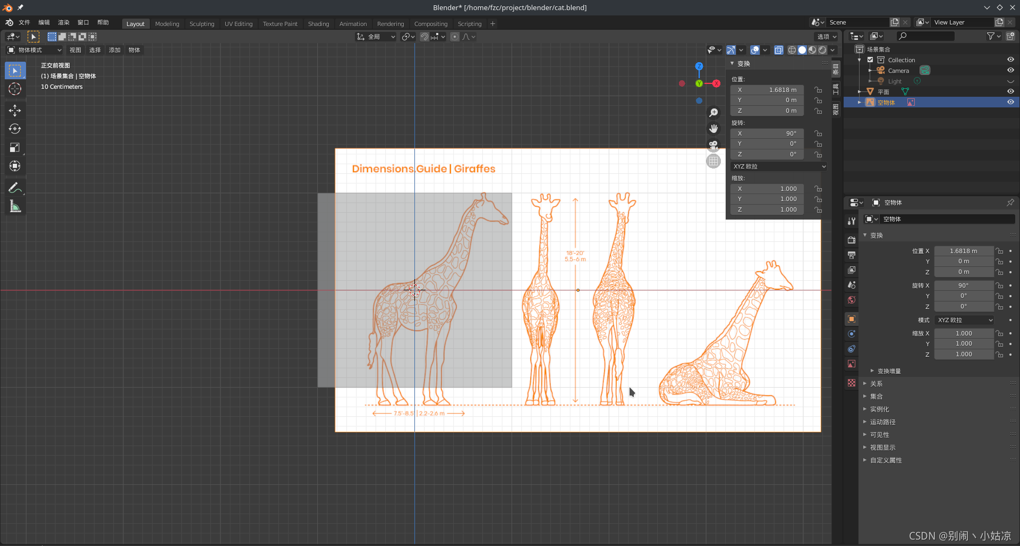1020x546 pixels.
Task: Hide the Camera object via eye icon
Action: point(1010,70)
